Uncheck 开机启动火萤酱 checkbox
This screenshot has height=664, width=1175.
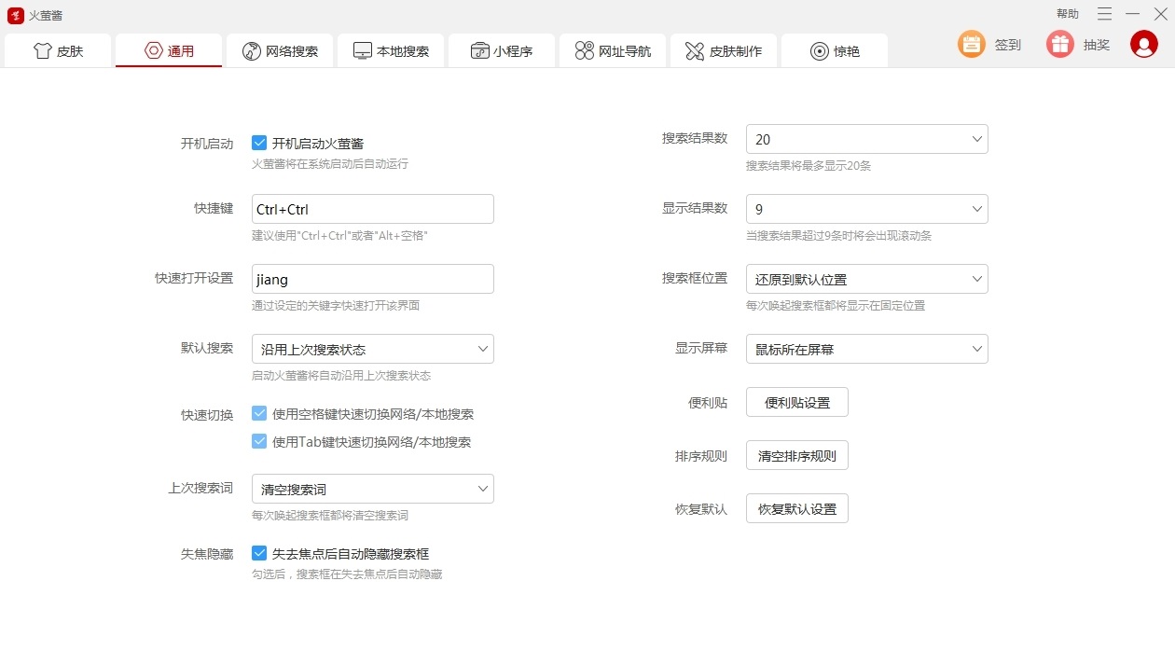click(x=259, y=143)
